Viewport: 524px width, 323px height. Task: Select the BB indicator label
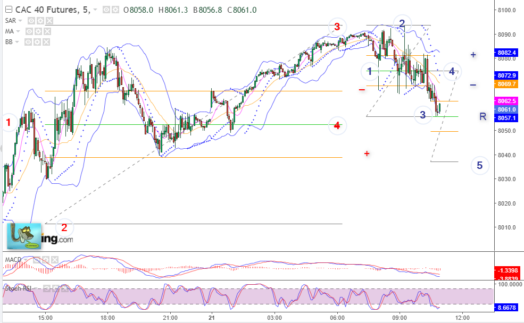coord(9,42)
